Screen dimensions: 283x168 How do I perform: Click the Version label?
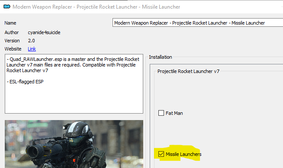[12, 41]
